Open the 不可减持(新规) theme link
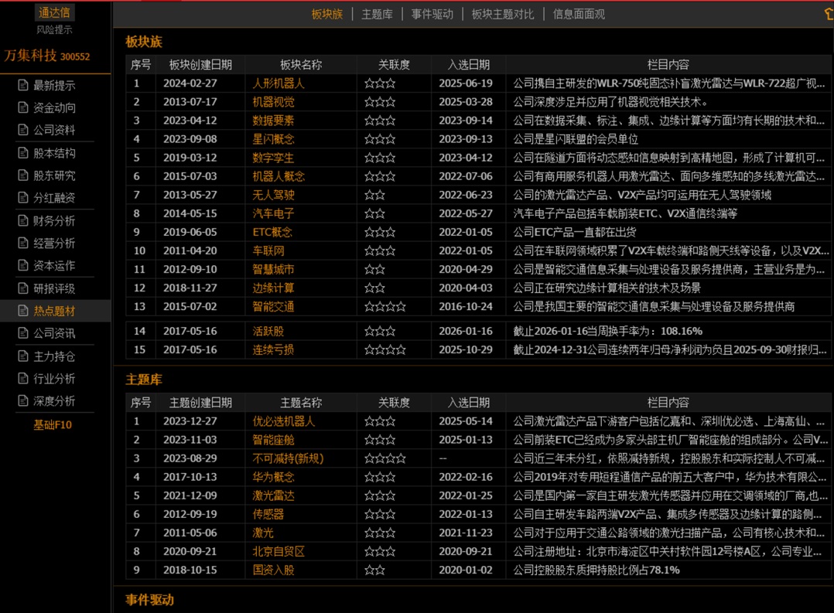 pyautogui.click(x=288, y=459)
